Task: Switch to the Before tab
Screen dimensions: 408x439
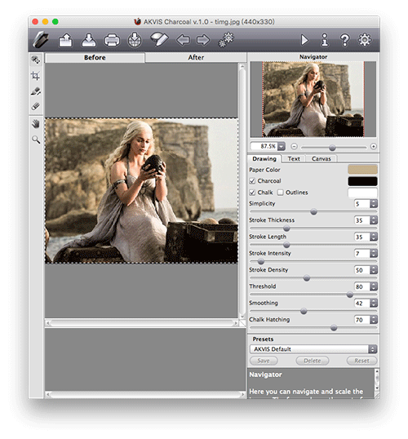Action: (95, 58)
